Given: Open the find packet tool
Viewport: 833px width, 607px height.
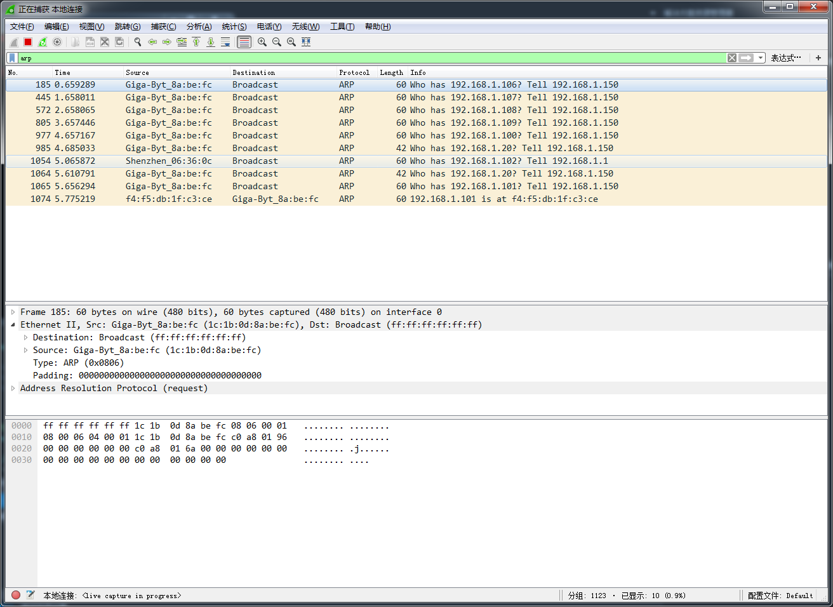Looking at the screenshot, I should click(x=137, y=42).
